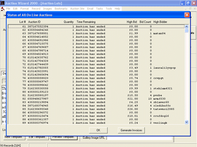Click auction ID 615142635762 in lot 70
197x147 pixels.
tap(38, 57)
